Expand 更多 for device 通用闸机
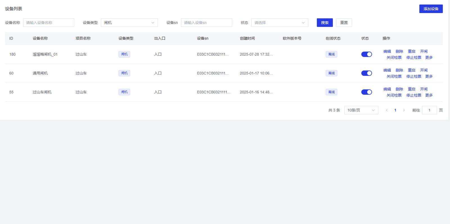This screenshot has width=450, height=224. pos(429,76)
